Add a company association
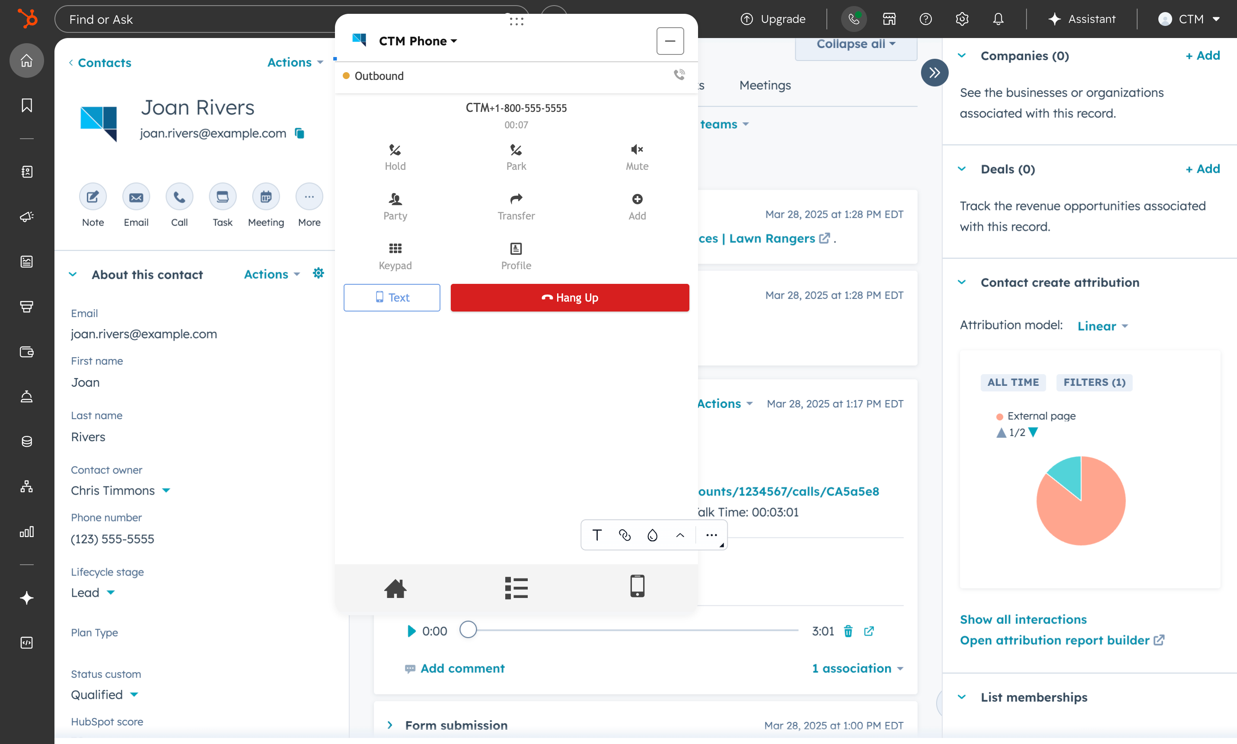This screenshot has height=744, width=1237. [x=1202, y=56]
